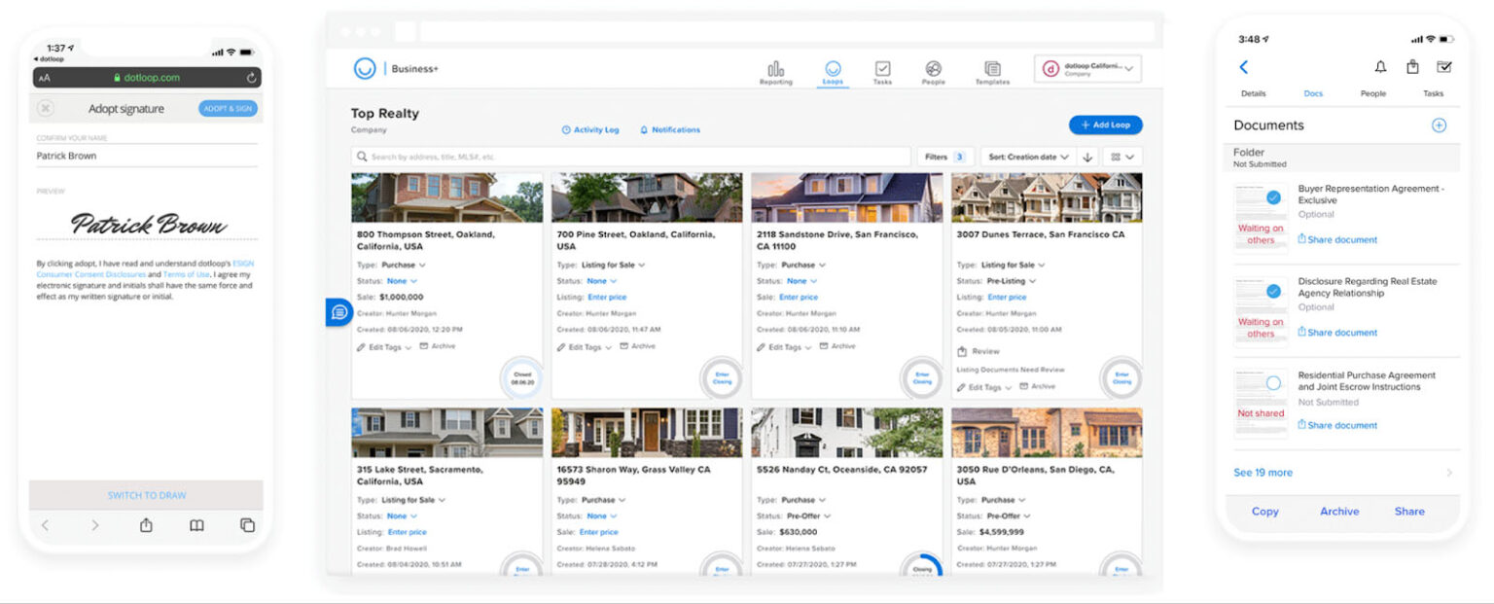Tap the add document plus icon in Documents

[1439, 124]
